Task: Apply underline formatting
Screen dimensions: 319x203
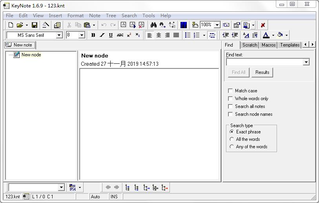Action: (111, 35)
